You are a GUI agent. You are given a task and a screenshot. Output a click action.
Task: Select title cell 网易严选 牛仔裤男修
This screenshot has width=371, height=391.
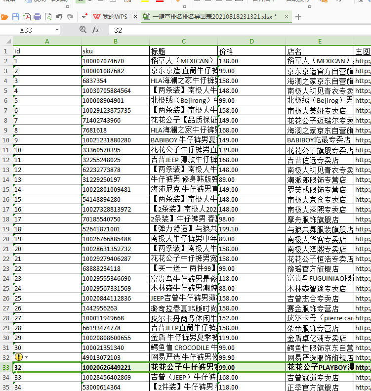tap(184, 357)
